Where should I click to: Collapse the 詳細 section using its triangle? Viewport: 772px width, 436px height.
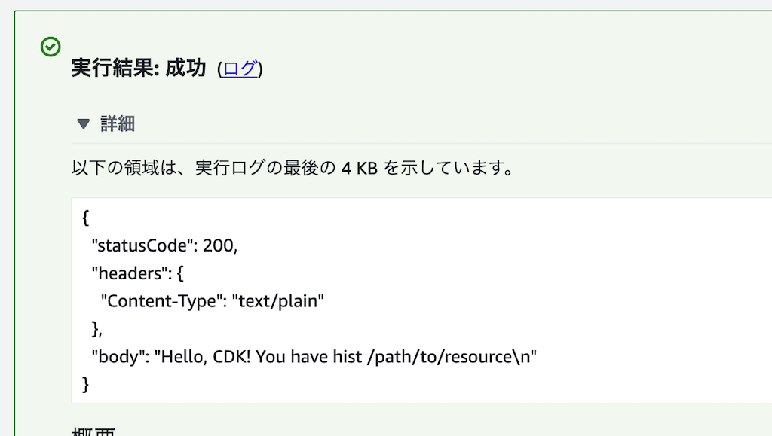tap(84, 123)
